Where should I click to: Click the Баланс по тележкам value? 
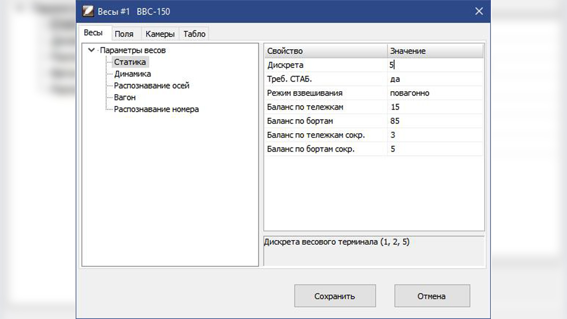pyautogui.click(x=435, y=107)
